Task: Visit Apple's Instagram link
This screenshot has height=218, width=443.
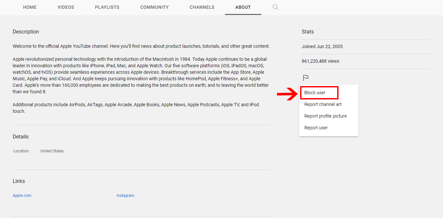Action: coord(125,195)
